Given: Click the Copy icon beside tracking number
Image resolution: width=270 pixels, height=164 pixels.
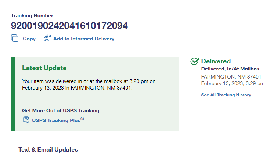Looking at the screenshot, I should click(15, 39).
